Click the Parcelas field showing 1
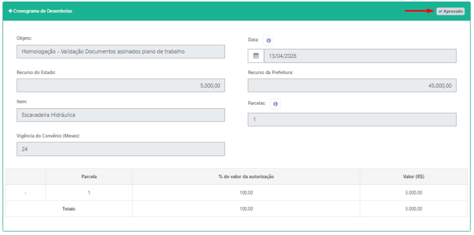 pyautogui.click(x=352, y=119)
